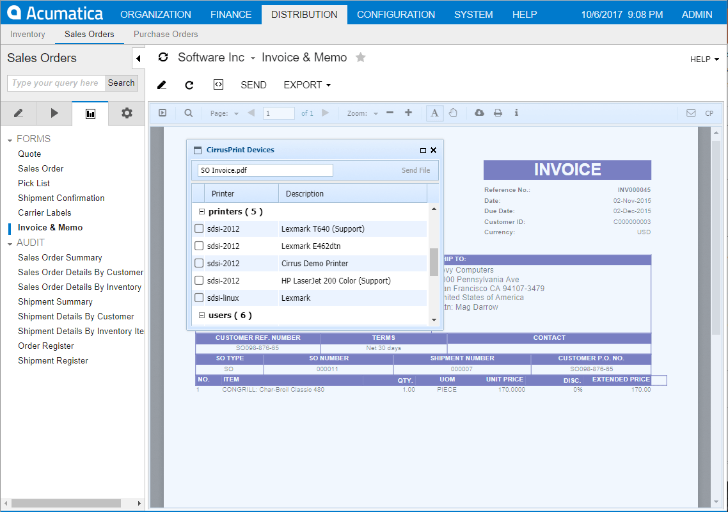The height and width of the screenshot is (512, 728).
Task: Open the ADMIN user menu
Action: 697,15
